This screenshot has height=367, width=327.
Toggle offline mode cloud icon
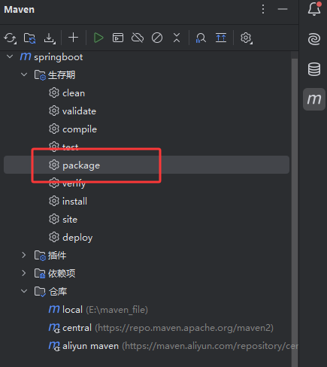click(138, 38)
